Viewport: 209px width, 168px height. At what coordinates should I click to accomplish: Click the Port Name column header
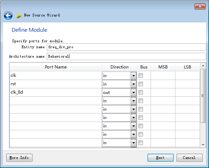pyautogui.click(x=56, y=67)
